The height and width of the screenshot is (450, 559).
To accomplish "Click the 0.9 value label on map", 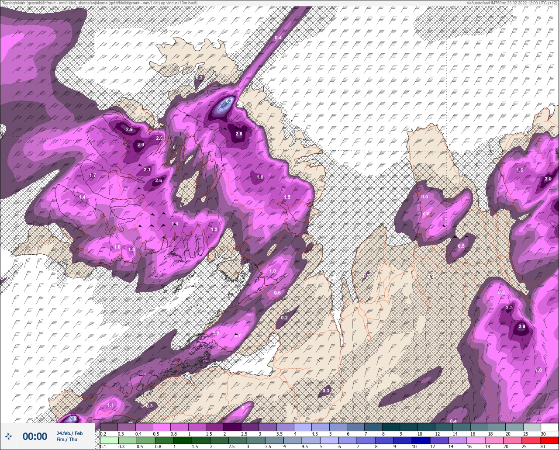I will tap(215, 333).
